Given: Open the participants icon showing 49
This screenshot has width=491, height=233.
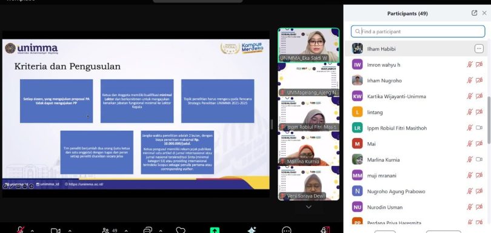Looking at the screenshot, I should coord(110,231).
